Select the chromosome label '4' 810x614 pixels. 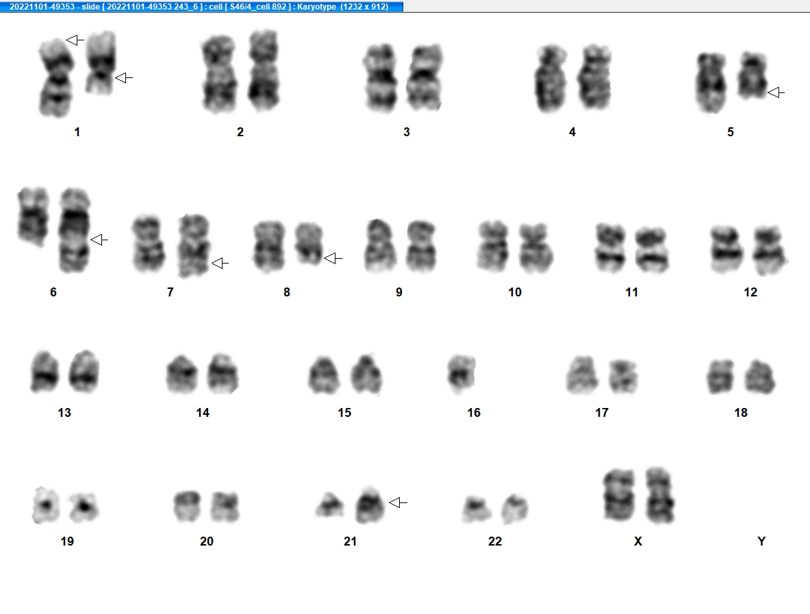coord(572,132)
